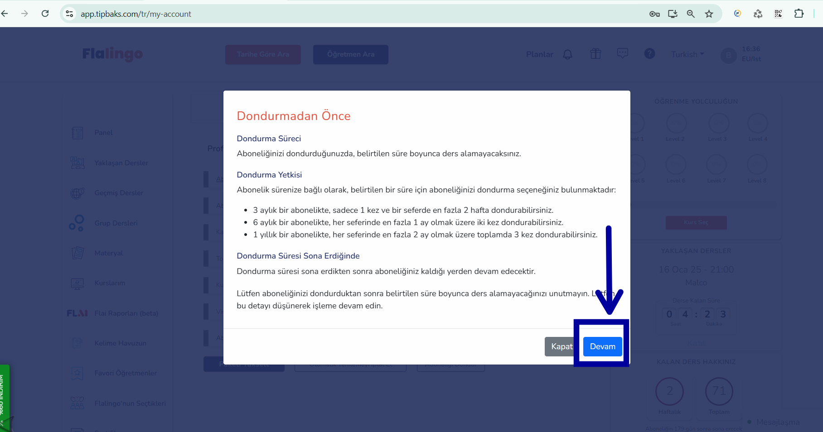This screenshot has width=823, height=432.
Task: Click the Dondurma Süreci heading
Action: tap(269, 139)
